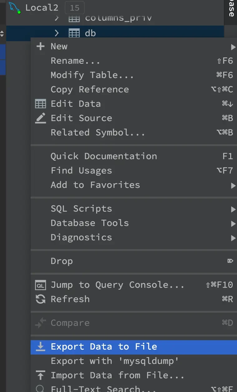The height and width of the screenshot is (392, 237).
Task: Click the Refresh arrows icon
Action: 41,299
